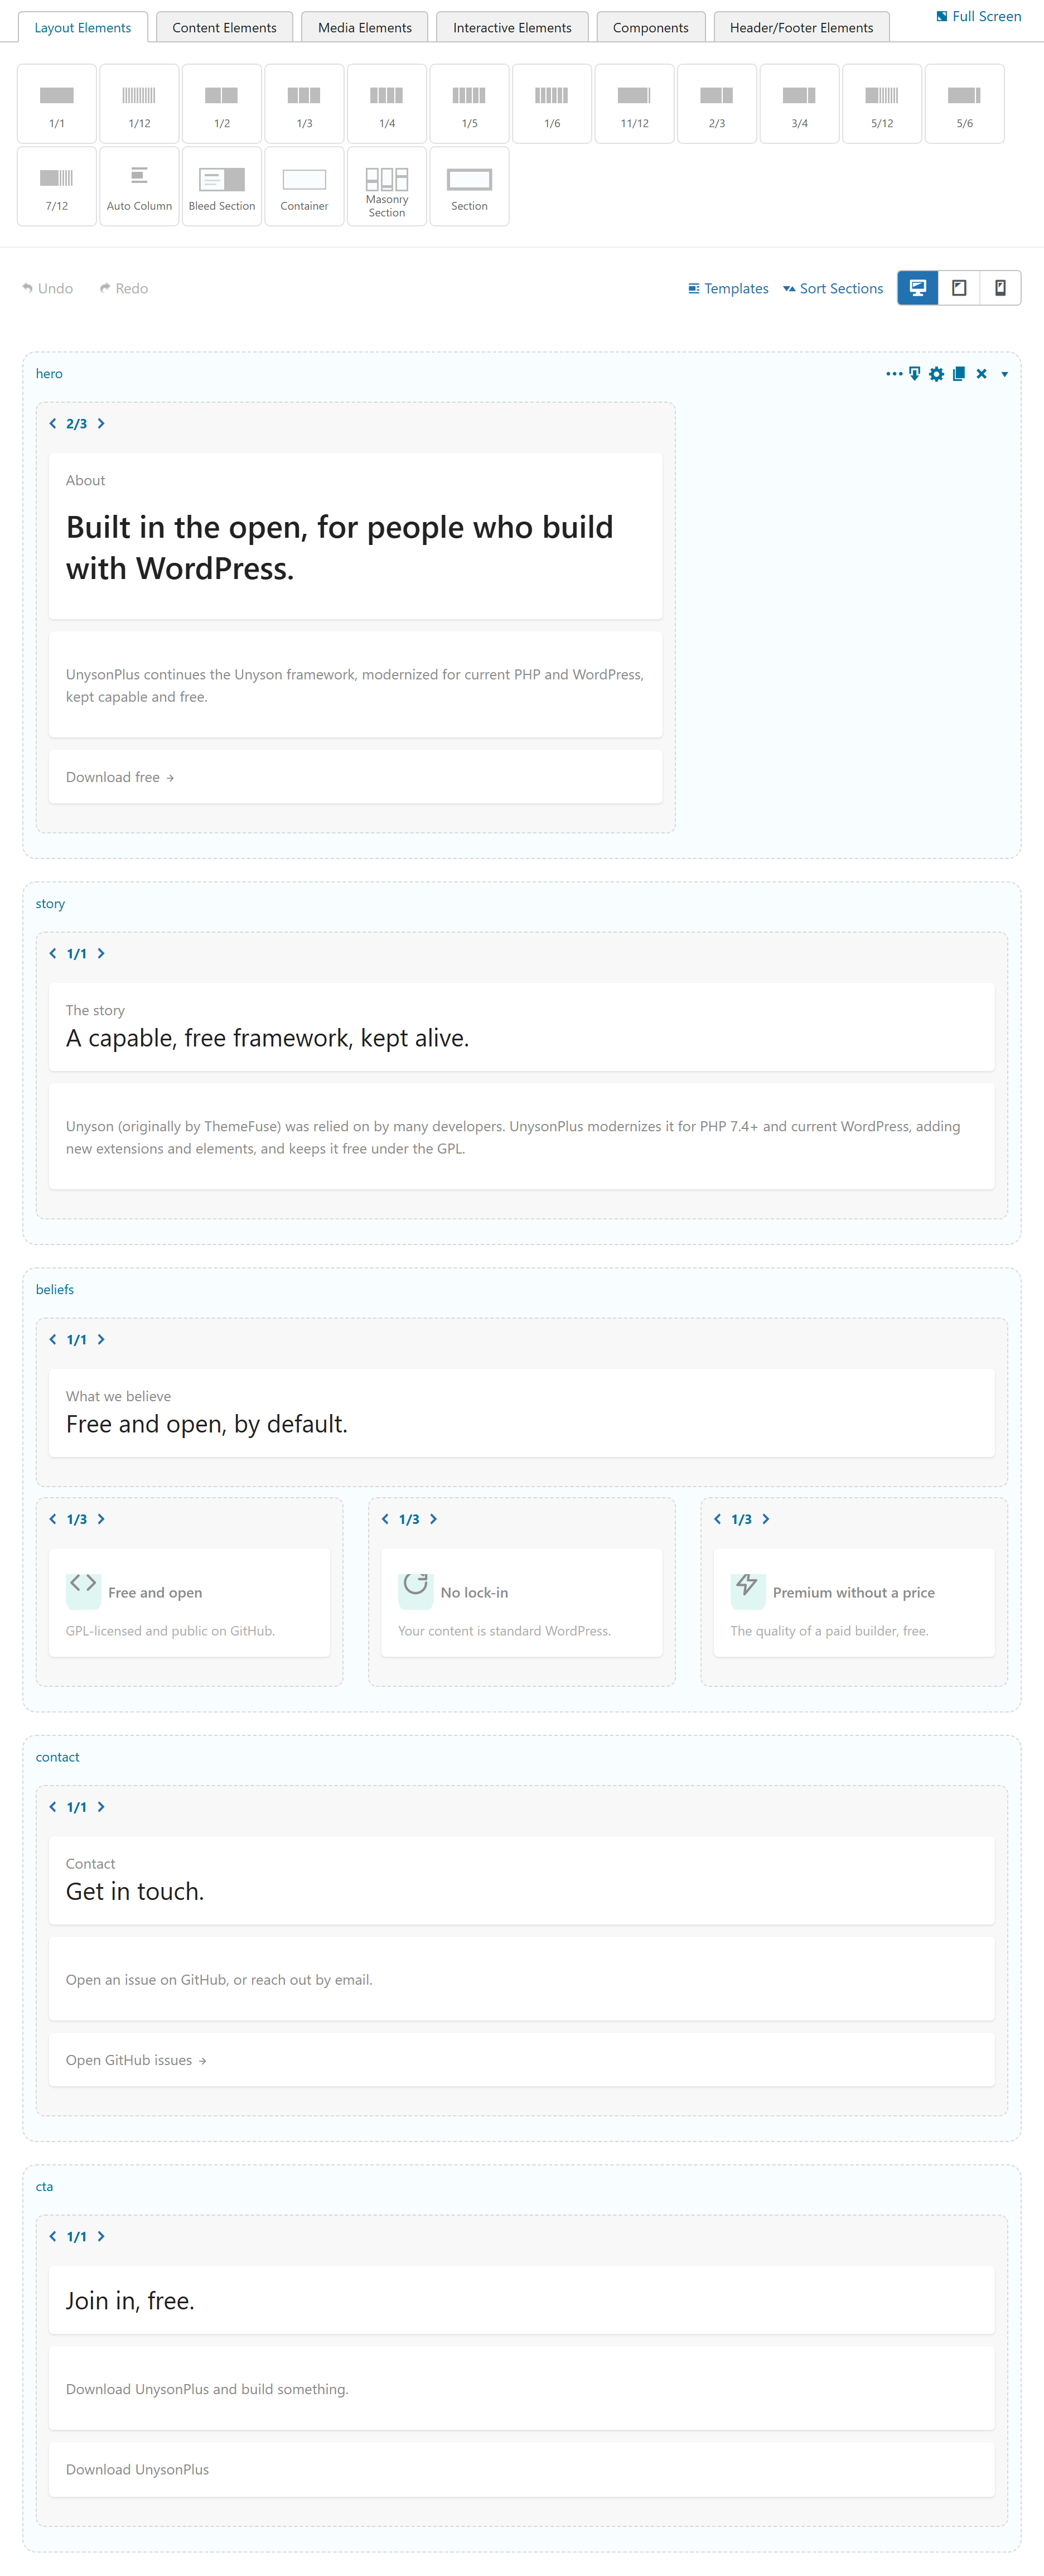The height and width of the screenshot is (2576, 1044).
Task: Add a 5/12 column layout element
Action: point(882,104)
